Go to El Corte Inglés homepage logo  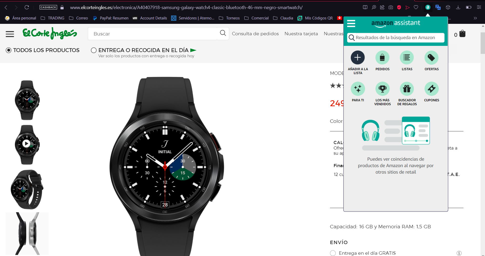point(50,33)
